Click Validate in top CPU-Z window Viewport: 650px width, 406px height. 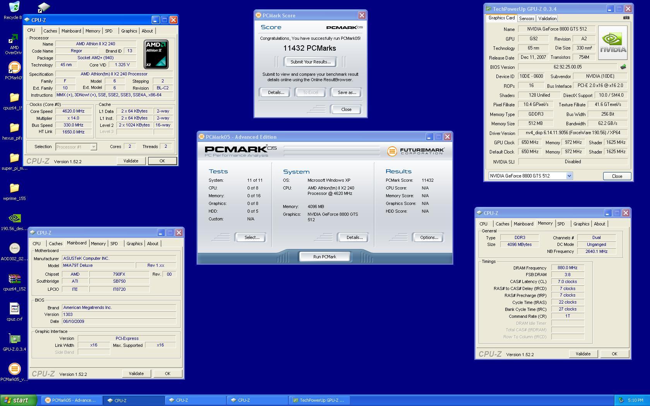(x=131, y=161)
